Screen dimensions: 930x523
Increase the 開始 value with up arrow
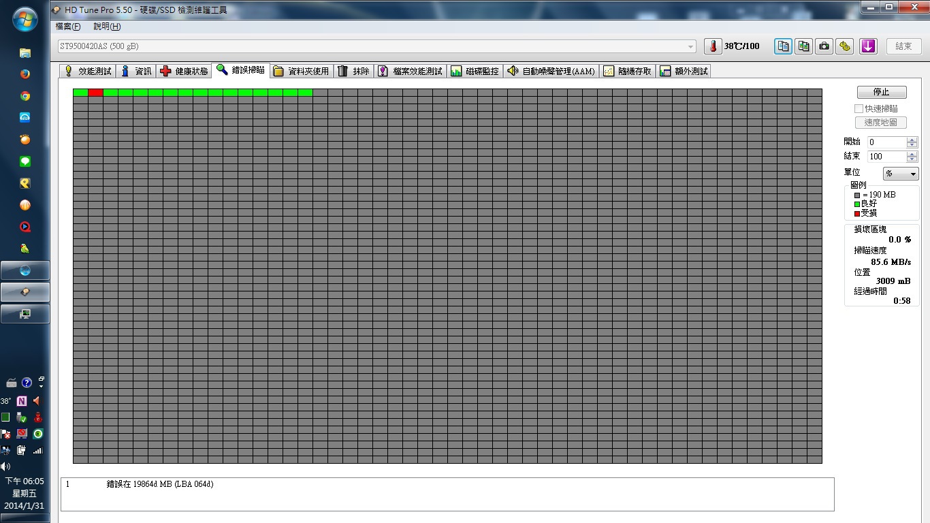pos(912,140)
